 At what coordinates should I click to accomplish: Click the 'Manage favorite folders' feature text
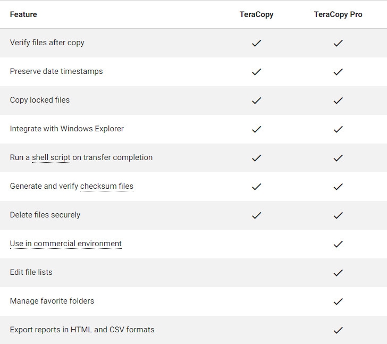[x=52, y=301]
